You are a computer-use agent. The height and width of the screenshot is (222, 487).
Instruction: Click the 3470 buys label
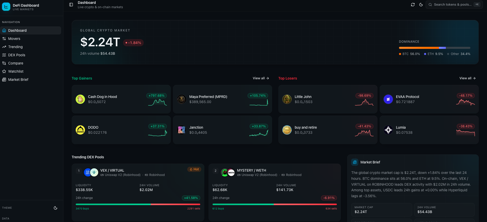pyautogui.click(x=82, y=209)
